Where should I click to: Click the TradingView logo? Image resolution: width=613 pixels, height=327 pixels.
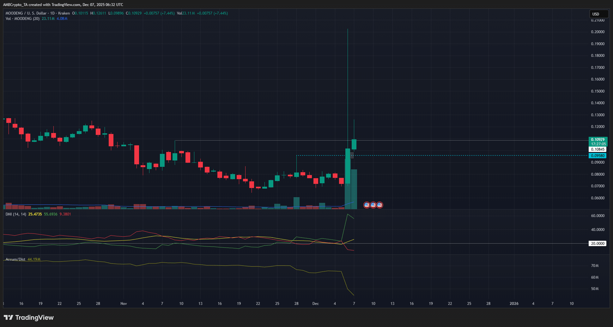click(29, 318)
